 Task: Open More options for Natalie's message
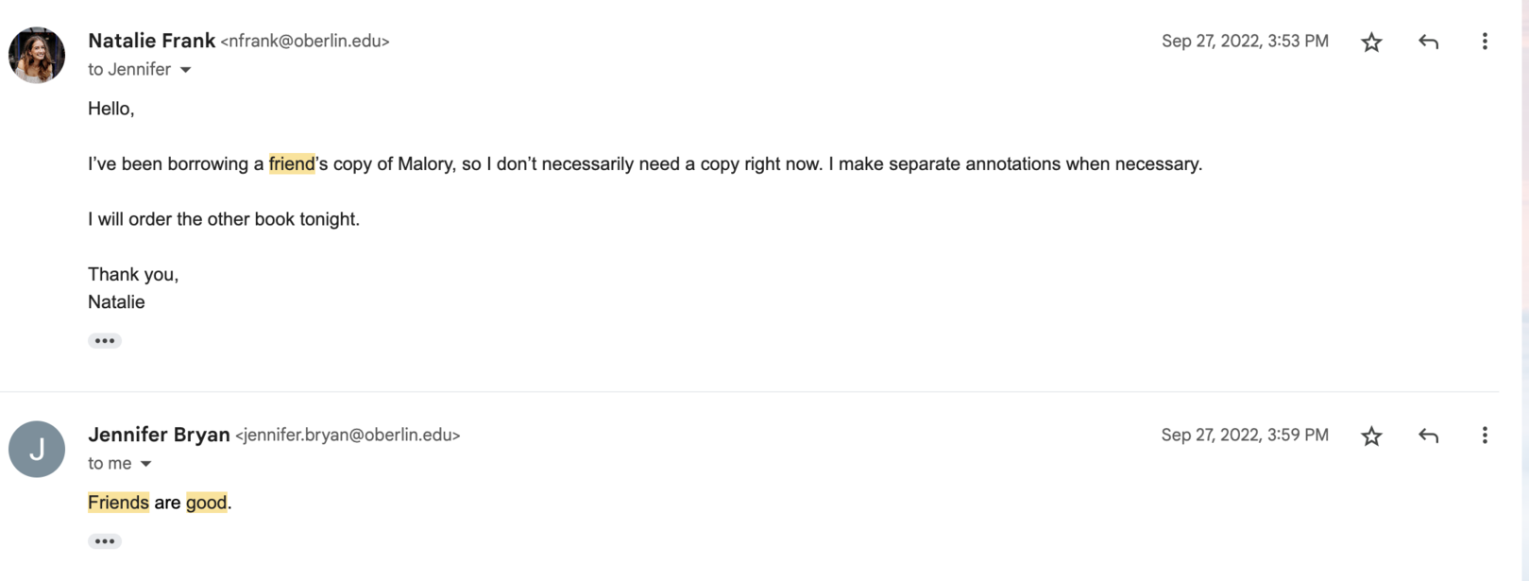tap(1485, 42)
